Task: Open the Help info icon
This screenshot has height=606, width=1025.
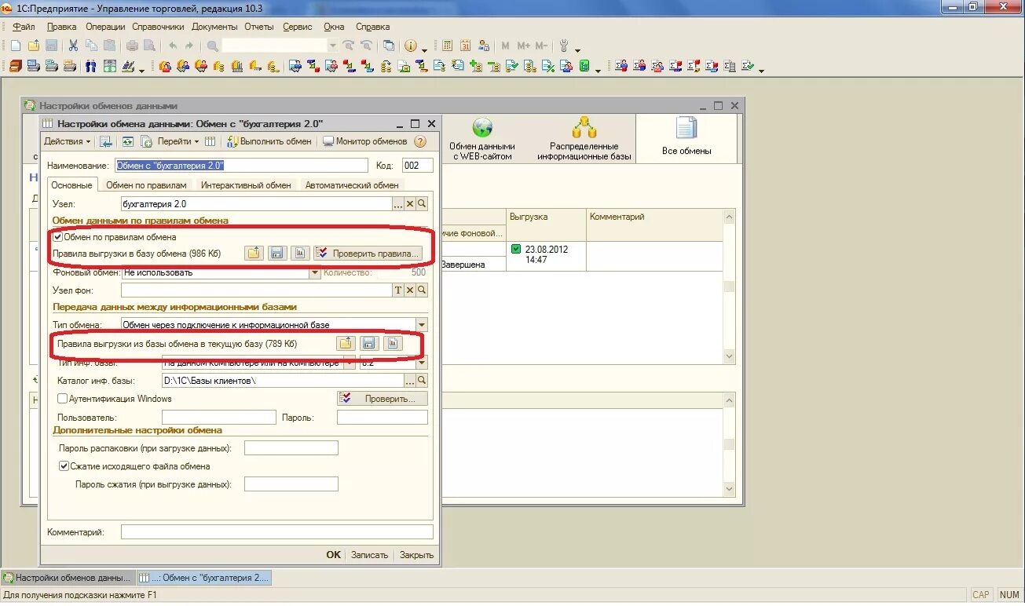Action: point(410,46)
